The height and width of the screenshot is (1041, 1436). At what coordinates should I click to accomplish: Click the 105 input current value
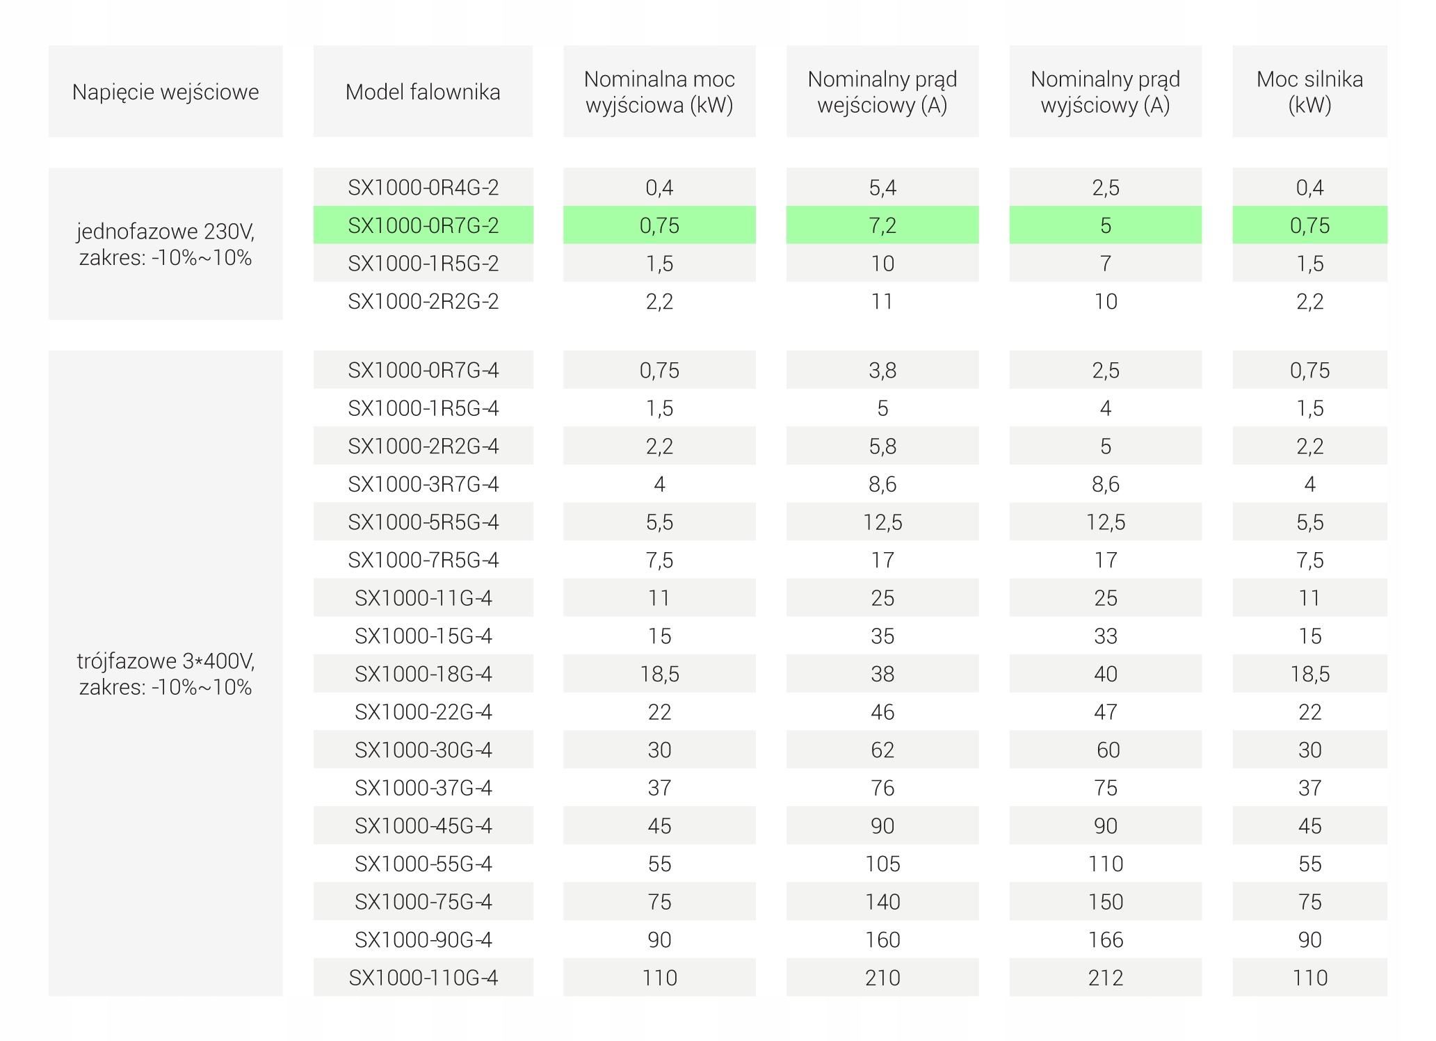tap(882, 864)
